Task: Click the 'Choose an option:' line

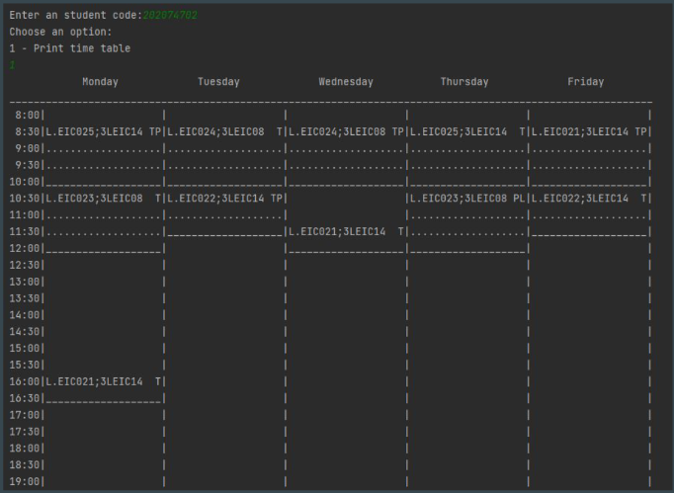Action: coord(60,32)
